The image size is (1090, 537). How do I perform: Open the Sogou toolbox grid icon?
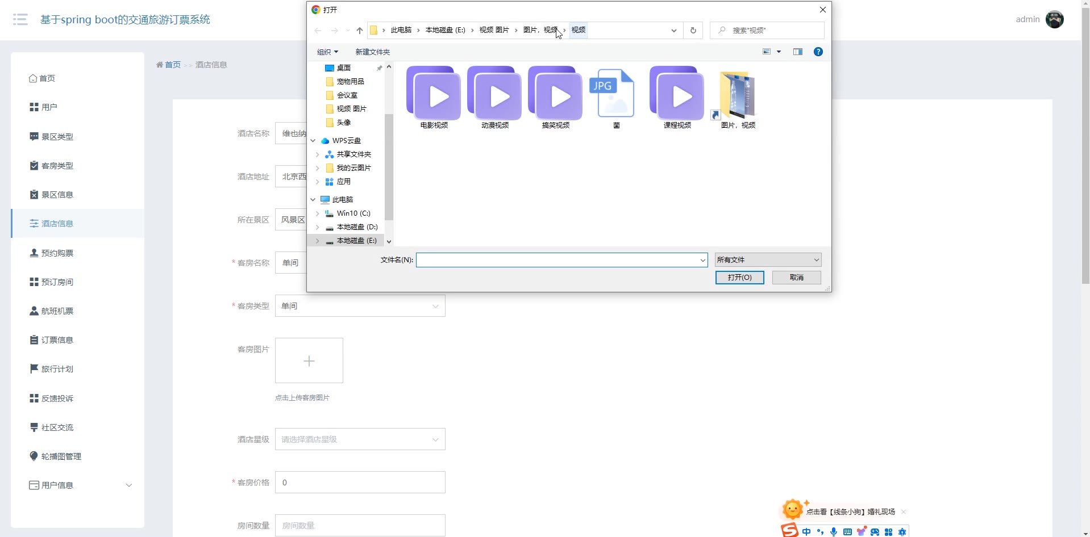click(888, 532)
